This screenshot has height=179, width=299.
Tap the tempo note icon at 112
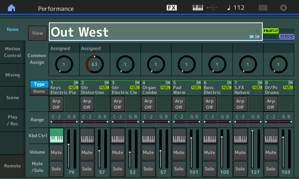point(229,8)
